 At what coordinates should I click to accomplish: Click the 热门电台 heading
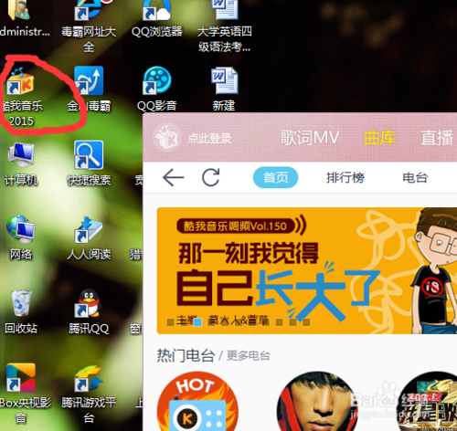tap(186, 355)
